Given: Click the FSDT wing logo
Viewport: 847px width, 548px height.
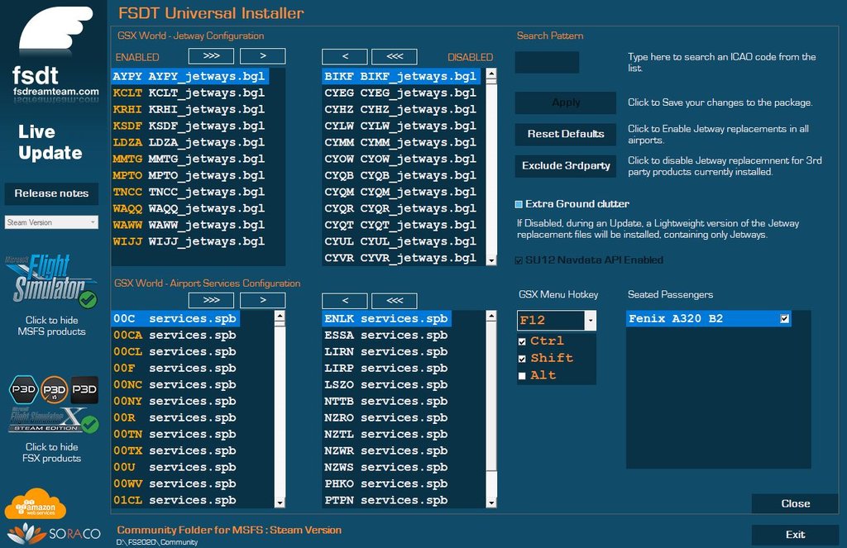Looking at the screenshot, I should pos(55,30).
